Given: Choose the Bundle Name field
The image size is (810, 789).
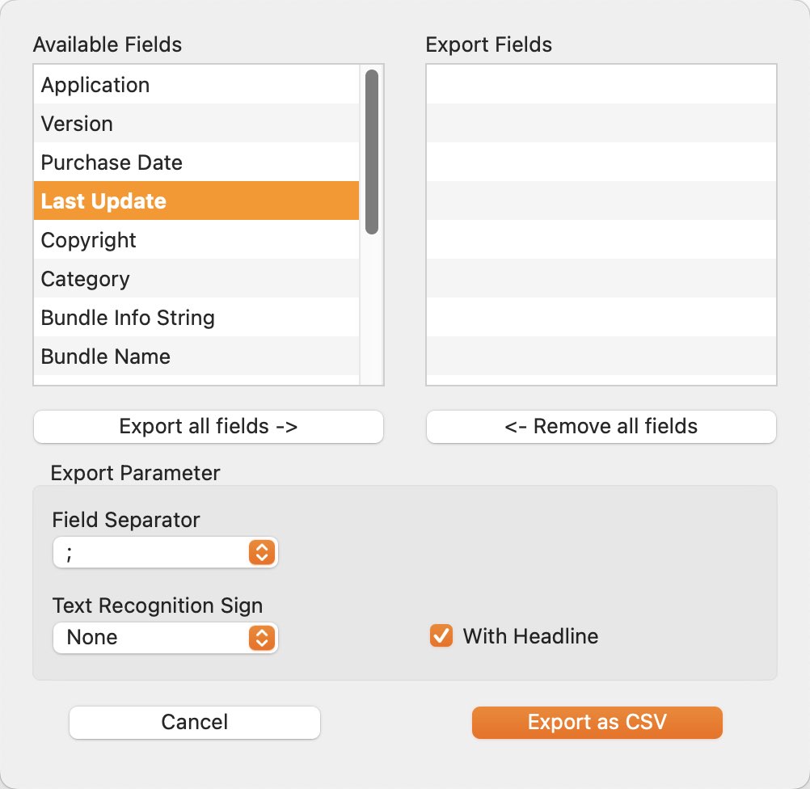Looking at the screenshot, I should (196, 356).
